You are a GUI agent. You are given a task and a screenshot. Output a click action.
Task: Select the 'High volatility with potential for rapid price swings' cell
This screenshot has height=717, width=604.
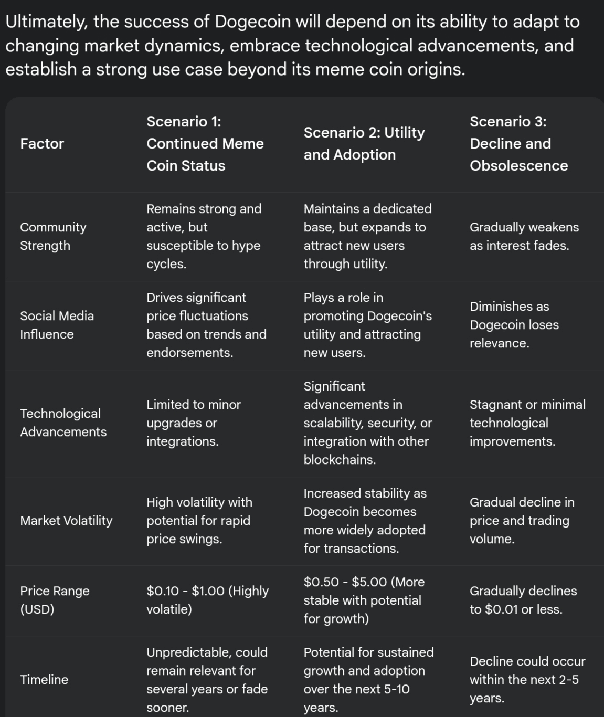pyautogui.click(x=199, y=520)
